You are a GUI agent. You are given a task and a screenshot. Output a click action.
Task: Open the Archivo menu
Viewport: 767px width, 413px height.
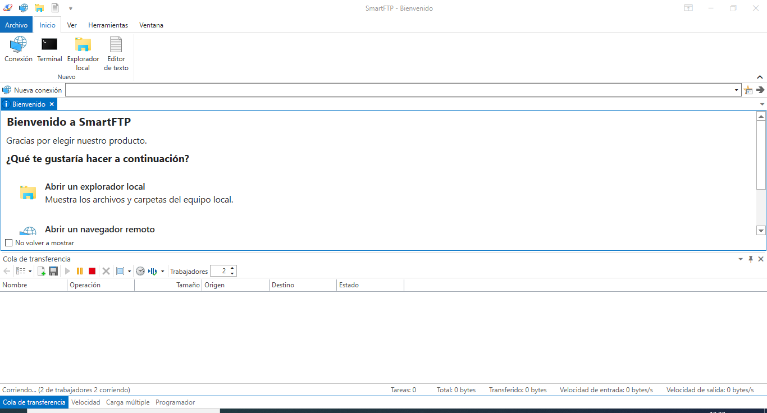point(16,25)
